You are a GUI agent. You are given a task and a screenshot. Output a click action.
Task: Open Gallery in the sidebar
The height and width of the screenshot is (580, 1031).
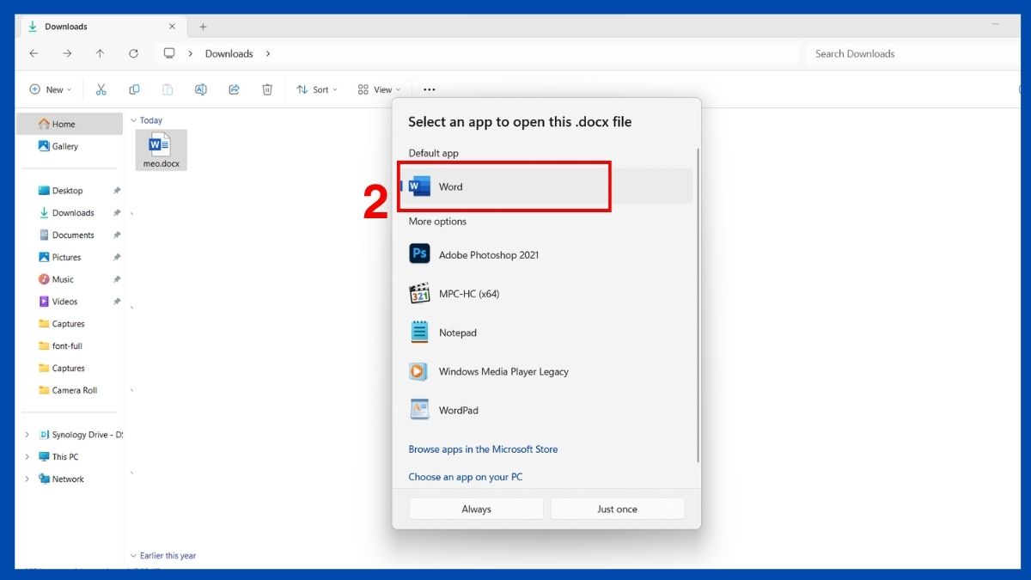point(70,146)
